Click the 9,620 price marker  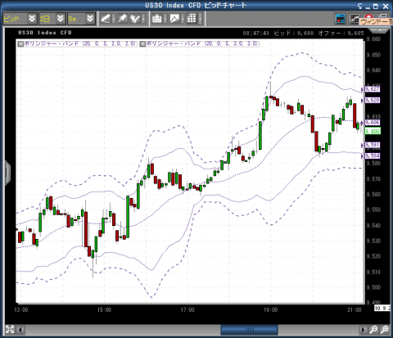(373, 100)
